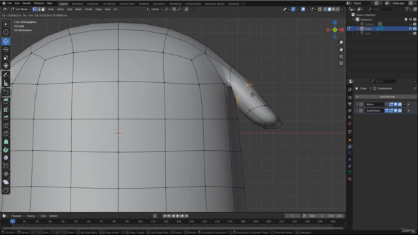
Task: Collapse the Collection in outliner
Action: (x=353, y=20)
